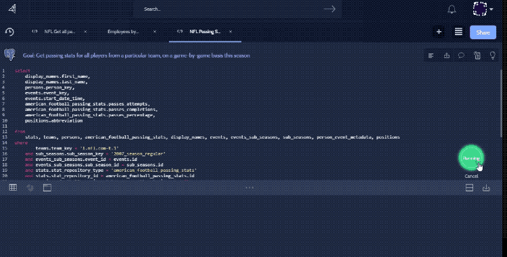Click the blue Share button
The width and height of the screenshot is (507, 257).
pyautogui.click(x=483, y=32)
